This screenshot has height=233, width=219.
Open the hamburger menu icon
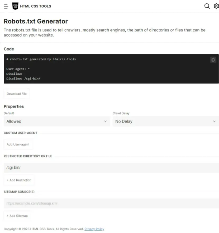pos(6,6)
